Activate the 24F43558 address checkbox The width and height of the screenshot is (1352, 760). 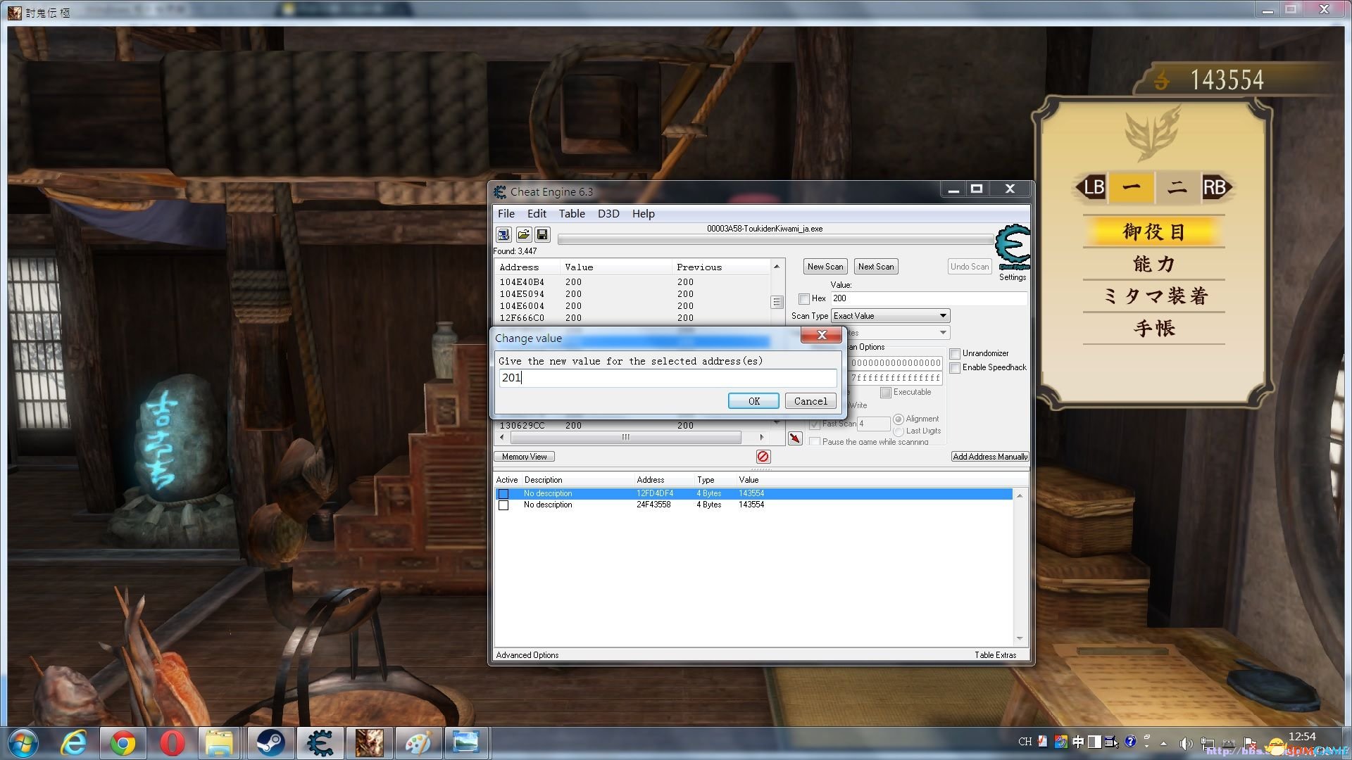[503, 505]
